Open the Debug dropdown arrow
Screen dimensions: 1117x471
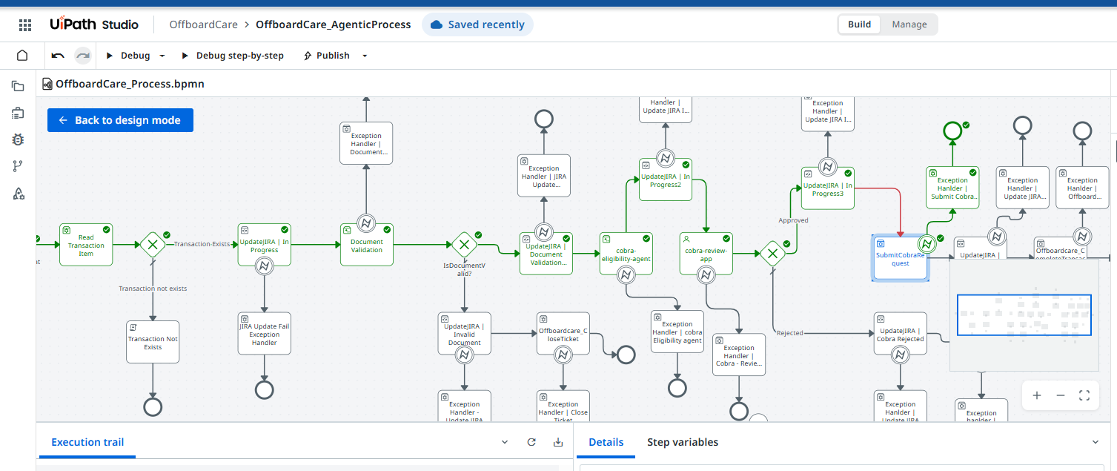[x=162, y=56]
